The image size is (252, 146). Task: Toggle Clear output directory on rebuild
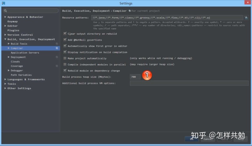pos(65,34)
